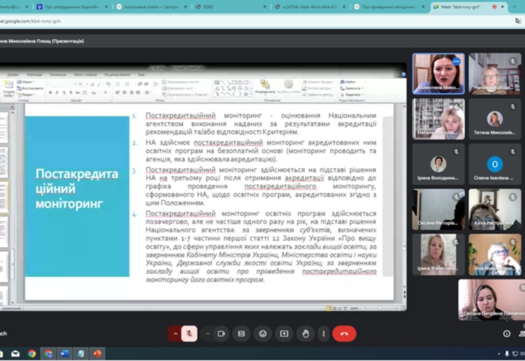Screen dimensions: 525x361
Task: Select Олена Іванівна participant avatar tile
Action: [x=494, y=165]
